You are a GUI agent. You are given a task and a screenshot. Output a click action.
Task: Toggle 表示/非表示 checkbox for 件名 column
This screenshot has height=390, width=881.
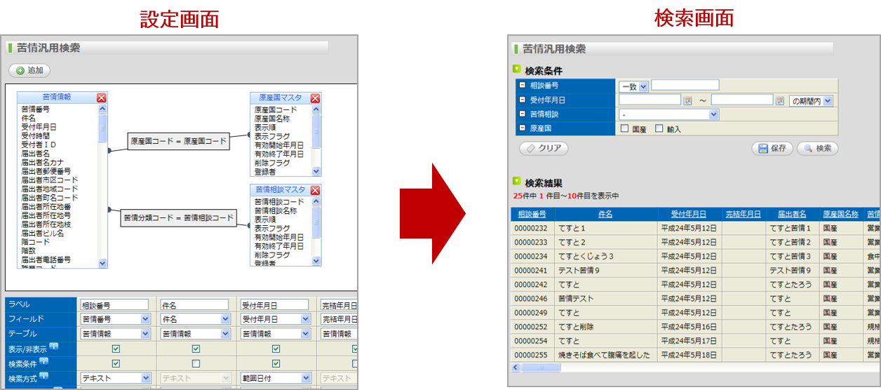click(196, 349)
